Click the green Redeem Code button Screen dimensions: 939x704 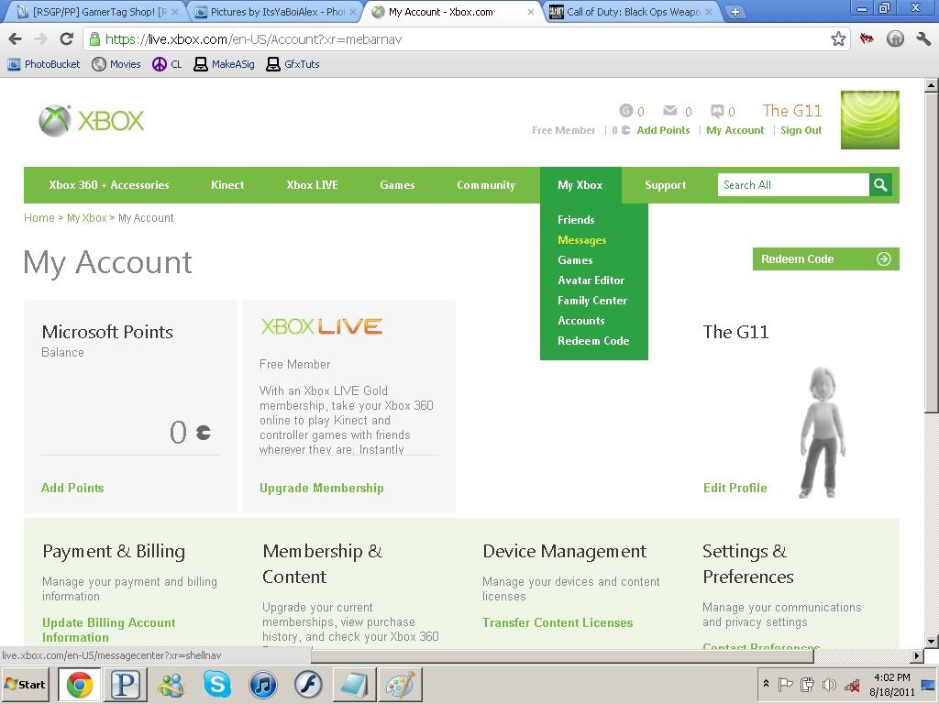coord(826,259)
